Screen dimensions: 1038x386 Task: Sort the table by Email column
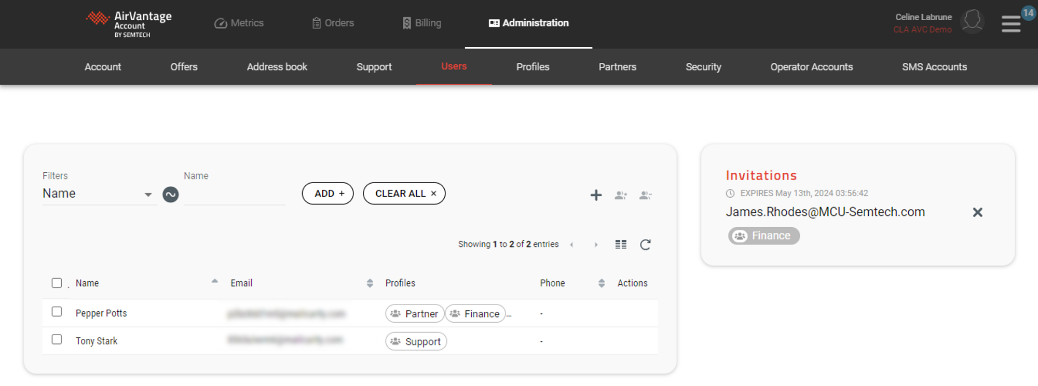370,283
